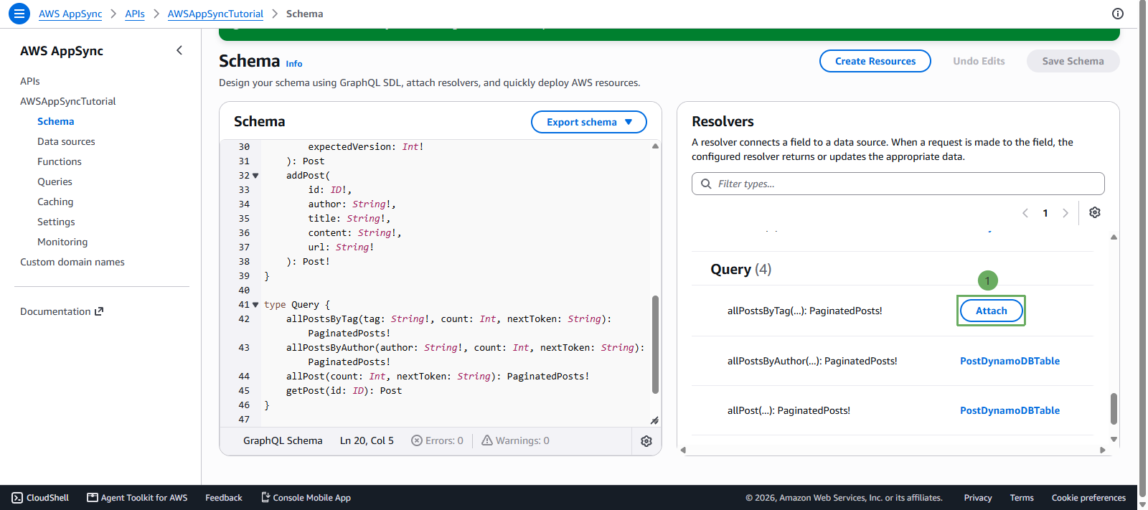Attach a resolver to allPostsByTag

coord(991,311)
